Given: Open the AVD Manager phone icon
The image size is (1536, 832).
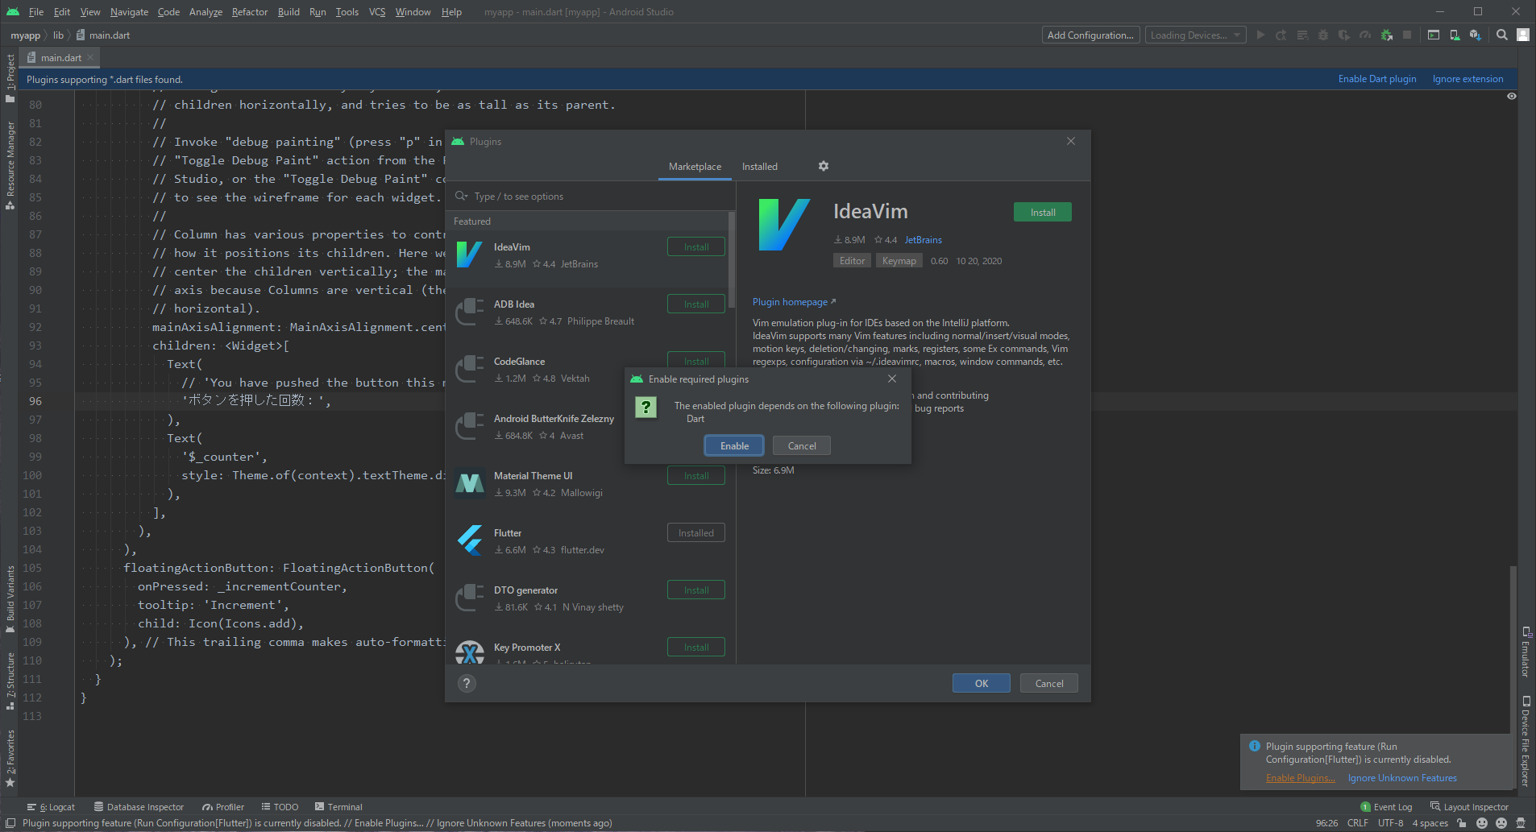Looking at the screenshot, I should pos(1455,35).
